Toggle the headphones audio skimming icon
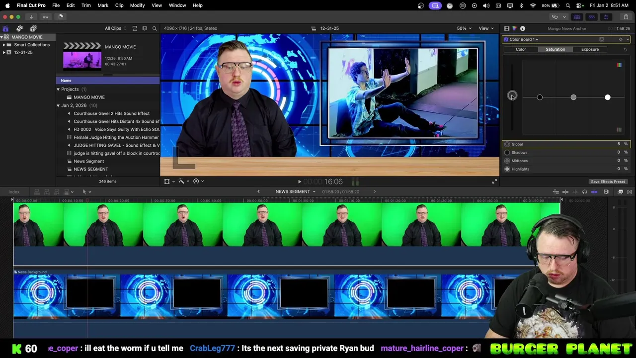636x358 pixels. (x=584, y=192)
